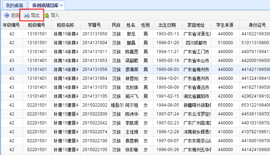Switch to the 我的桌面 tab

tap(15, 5)
